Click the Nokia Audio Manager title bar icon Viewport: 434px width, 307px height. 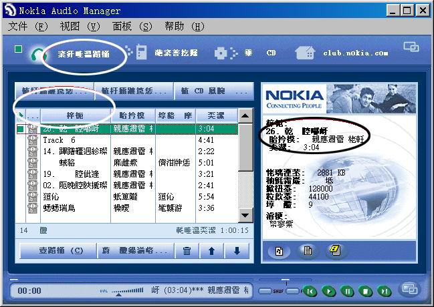pos(11,11)
